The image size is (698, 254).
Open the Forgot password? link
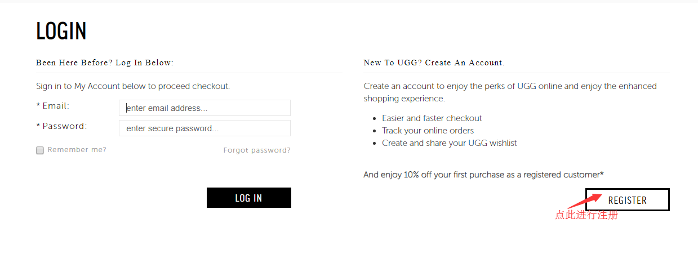point(257,150)
